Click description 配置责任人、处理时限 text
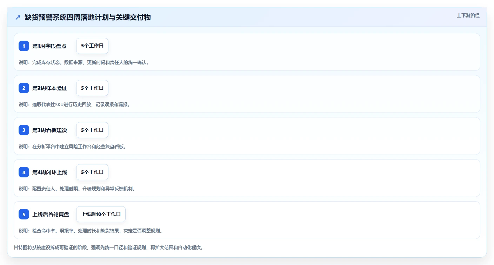Viewport: 494px width, 265px height. (77, 189)
